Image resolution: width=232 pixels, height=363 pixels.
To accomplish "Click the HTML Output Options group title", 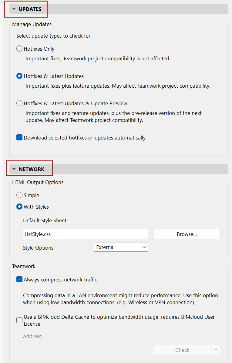I will (x=38, y=182).
